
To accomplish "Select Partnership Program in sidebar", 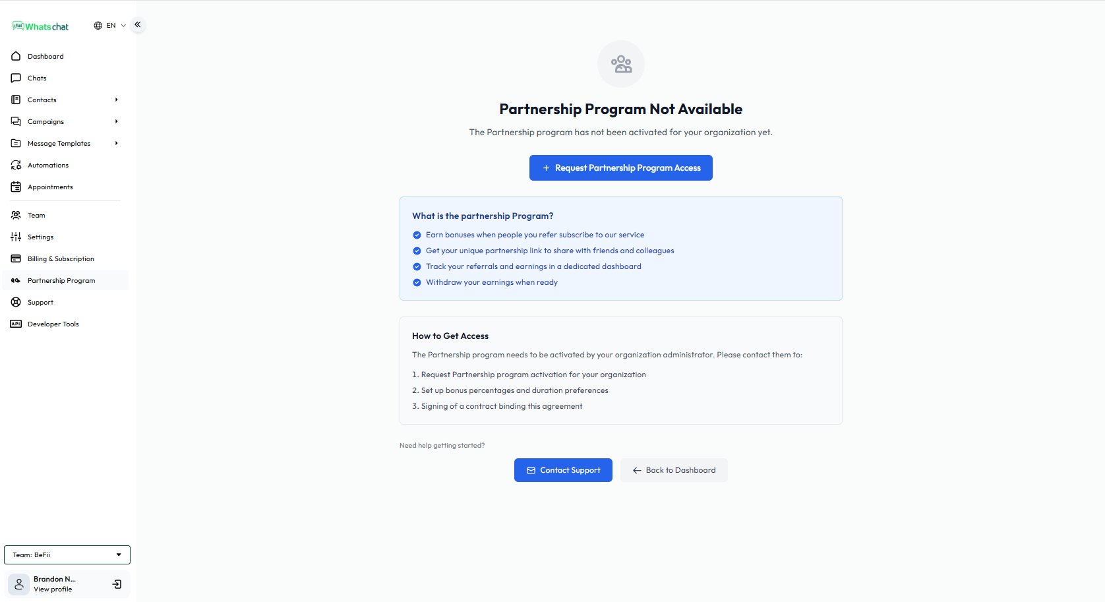I will [x=61, y=280].
